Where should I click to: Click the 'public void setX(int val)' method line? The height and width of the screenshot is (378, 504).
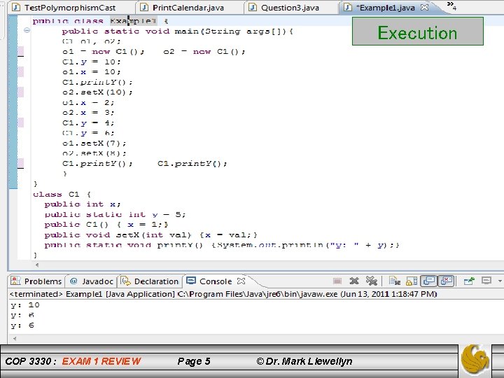point(151,235)
